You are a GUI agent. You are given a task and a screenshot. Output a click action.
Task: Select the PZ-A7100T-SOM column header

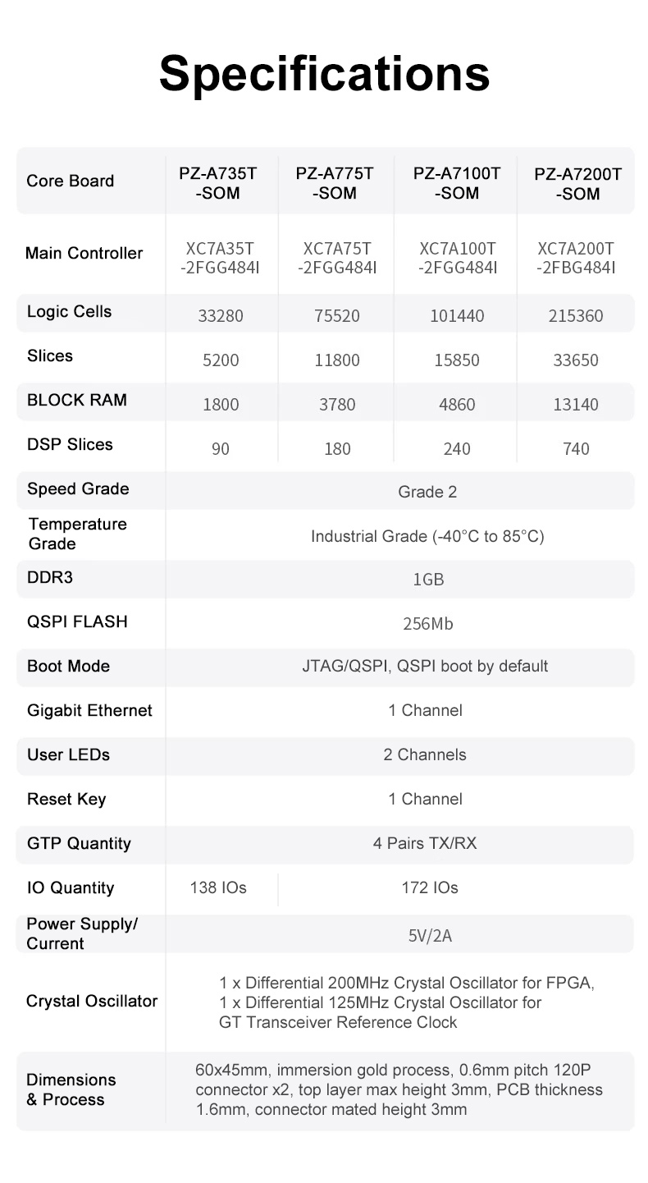[457, 184]
